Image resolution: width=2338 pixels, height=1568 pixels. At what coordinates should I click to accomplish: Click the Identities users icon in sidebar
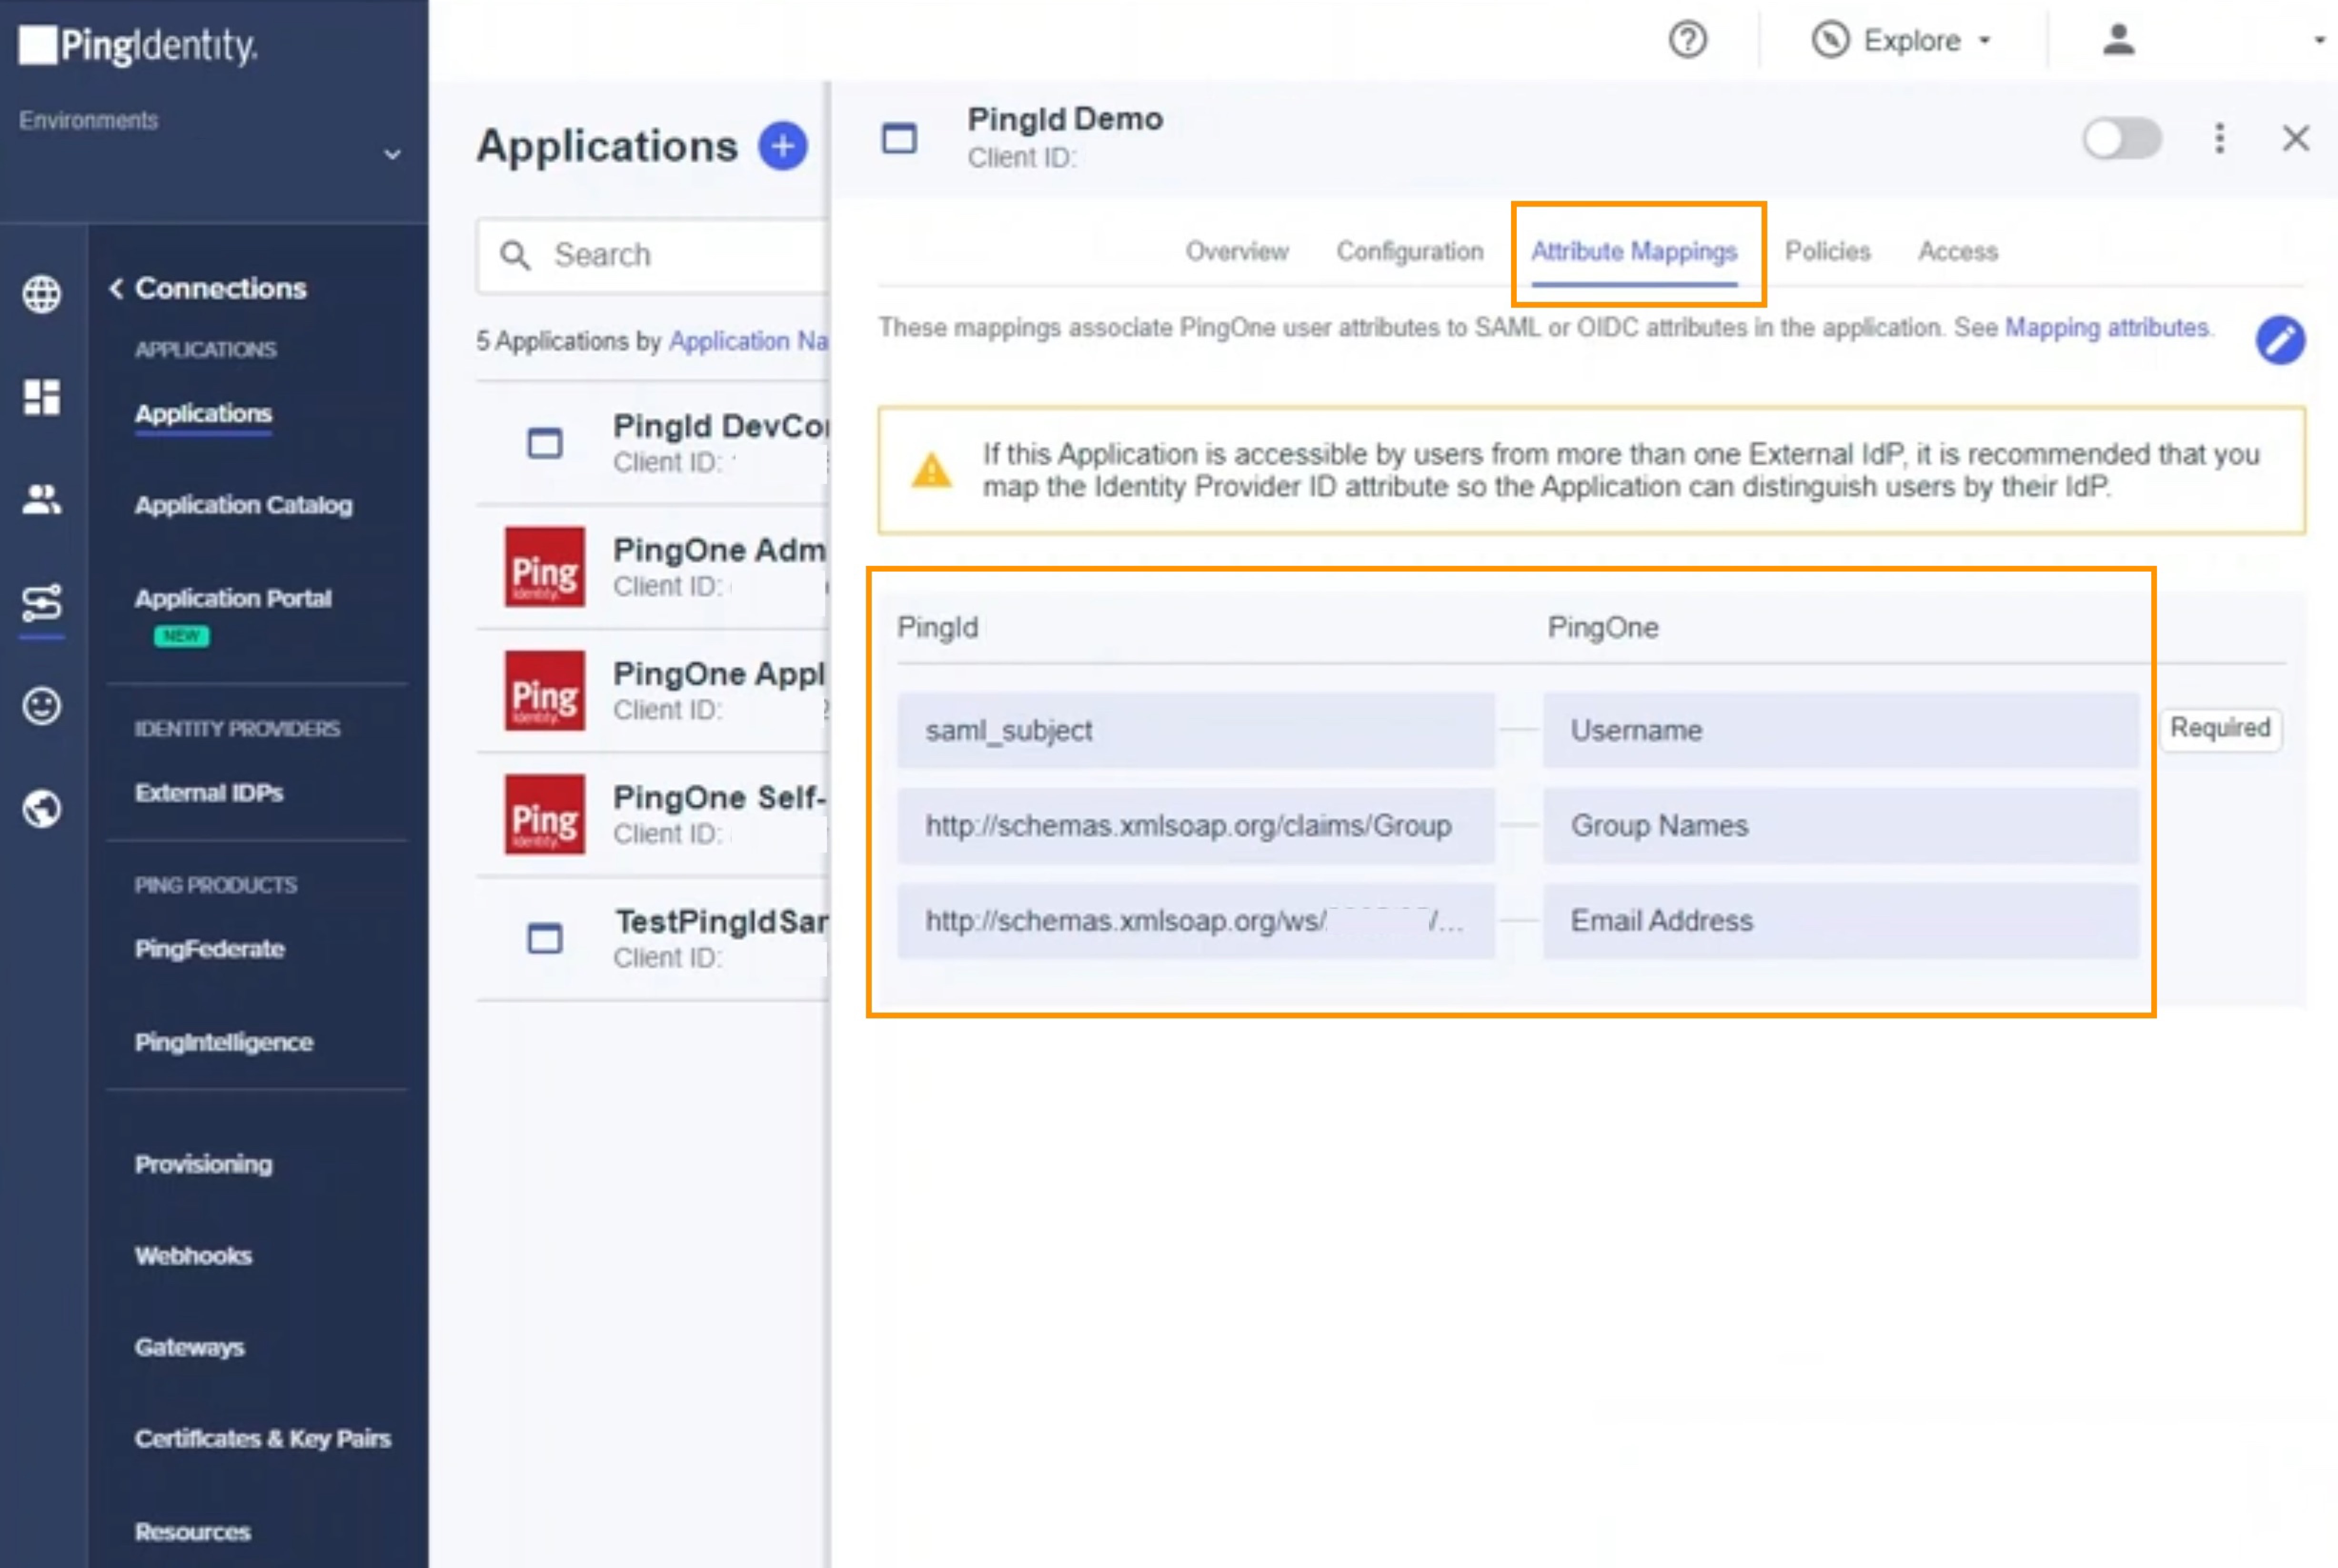41,499
